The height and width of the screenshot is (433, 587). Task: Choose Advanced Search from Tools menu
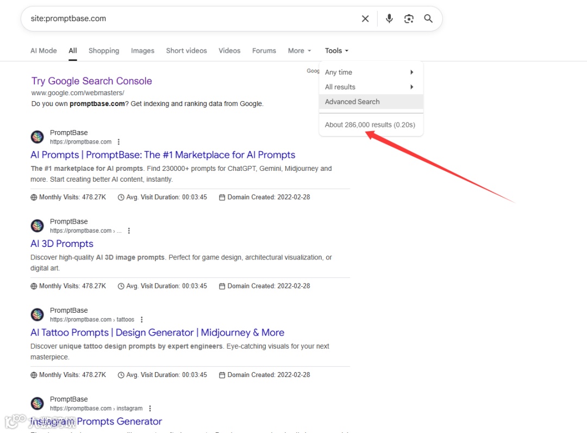(x=371, y=102)
